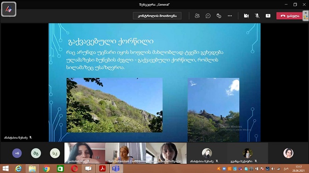The image size is (309, 173).
Task: Select the სკ participant avatar
Action: (55, 153)
